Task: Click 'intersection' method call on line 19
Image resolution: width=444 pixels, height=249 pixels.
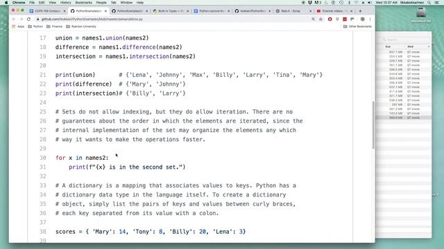Action: tap(149, 57)
